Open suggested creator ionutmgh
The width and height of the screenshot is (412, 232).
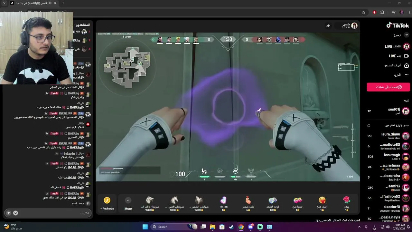389,157
